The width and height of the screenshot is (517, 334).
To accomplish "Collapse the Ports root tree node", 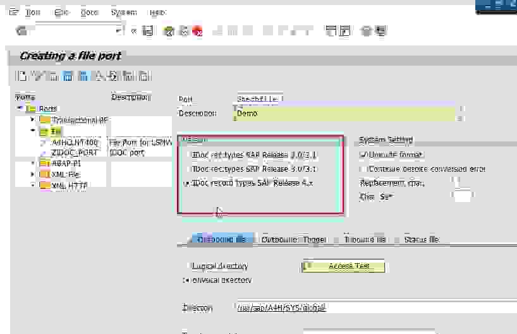I will pyautogui.click(x=20, y=108).
